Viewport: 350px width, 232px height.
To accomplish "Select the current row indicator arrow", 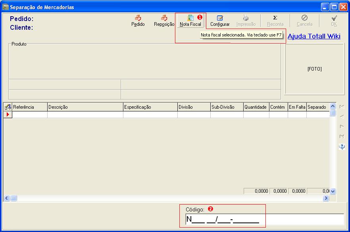I will [8, 115].
